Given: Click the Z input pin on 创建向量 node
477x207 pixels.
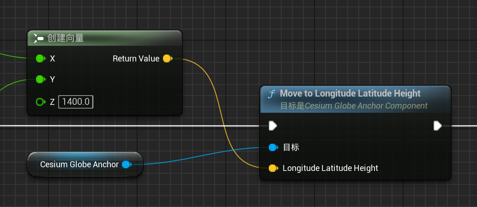Looking at the screenshot, I should pos(41,102).
